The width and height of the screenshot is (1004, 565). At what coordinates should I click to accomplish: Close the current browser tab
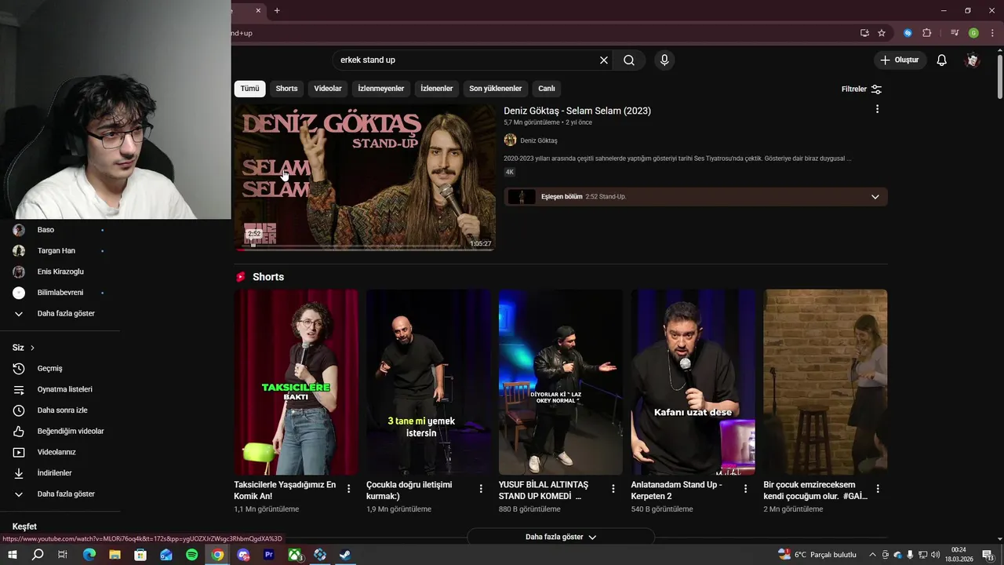(258, 10)
